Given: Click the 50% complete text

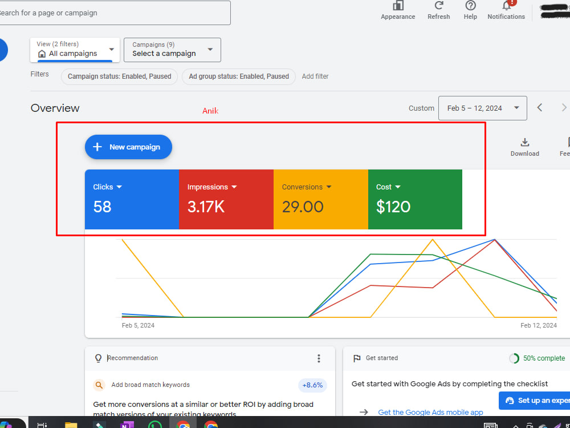Looking at the screenshot, I should 544,358.
